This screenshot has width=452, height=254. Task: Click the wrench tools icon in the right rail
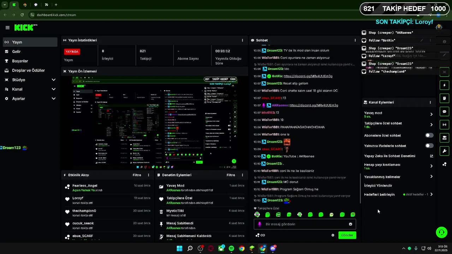coord(444,151)
